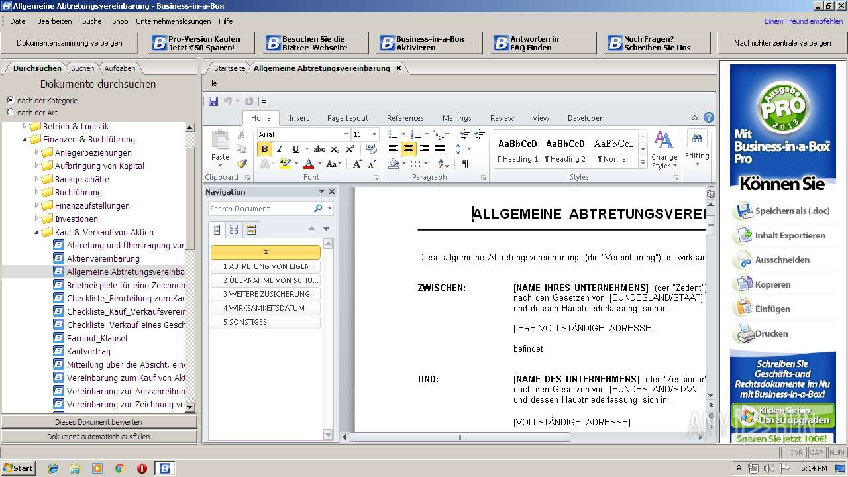Decrease paragraph indent
This screenshot has height=477, width=848.
465,134
